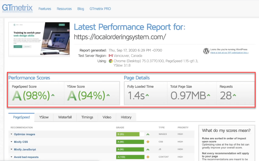This screenshot has height=161, width=259.
Task: Click the Optimize images B (83) grade bar
Action: (x=130, y=134)
